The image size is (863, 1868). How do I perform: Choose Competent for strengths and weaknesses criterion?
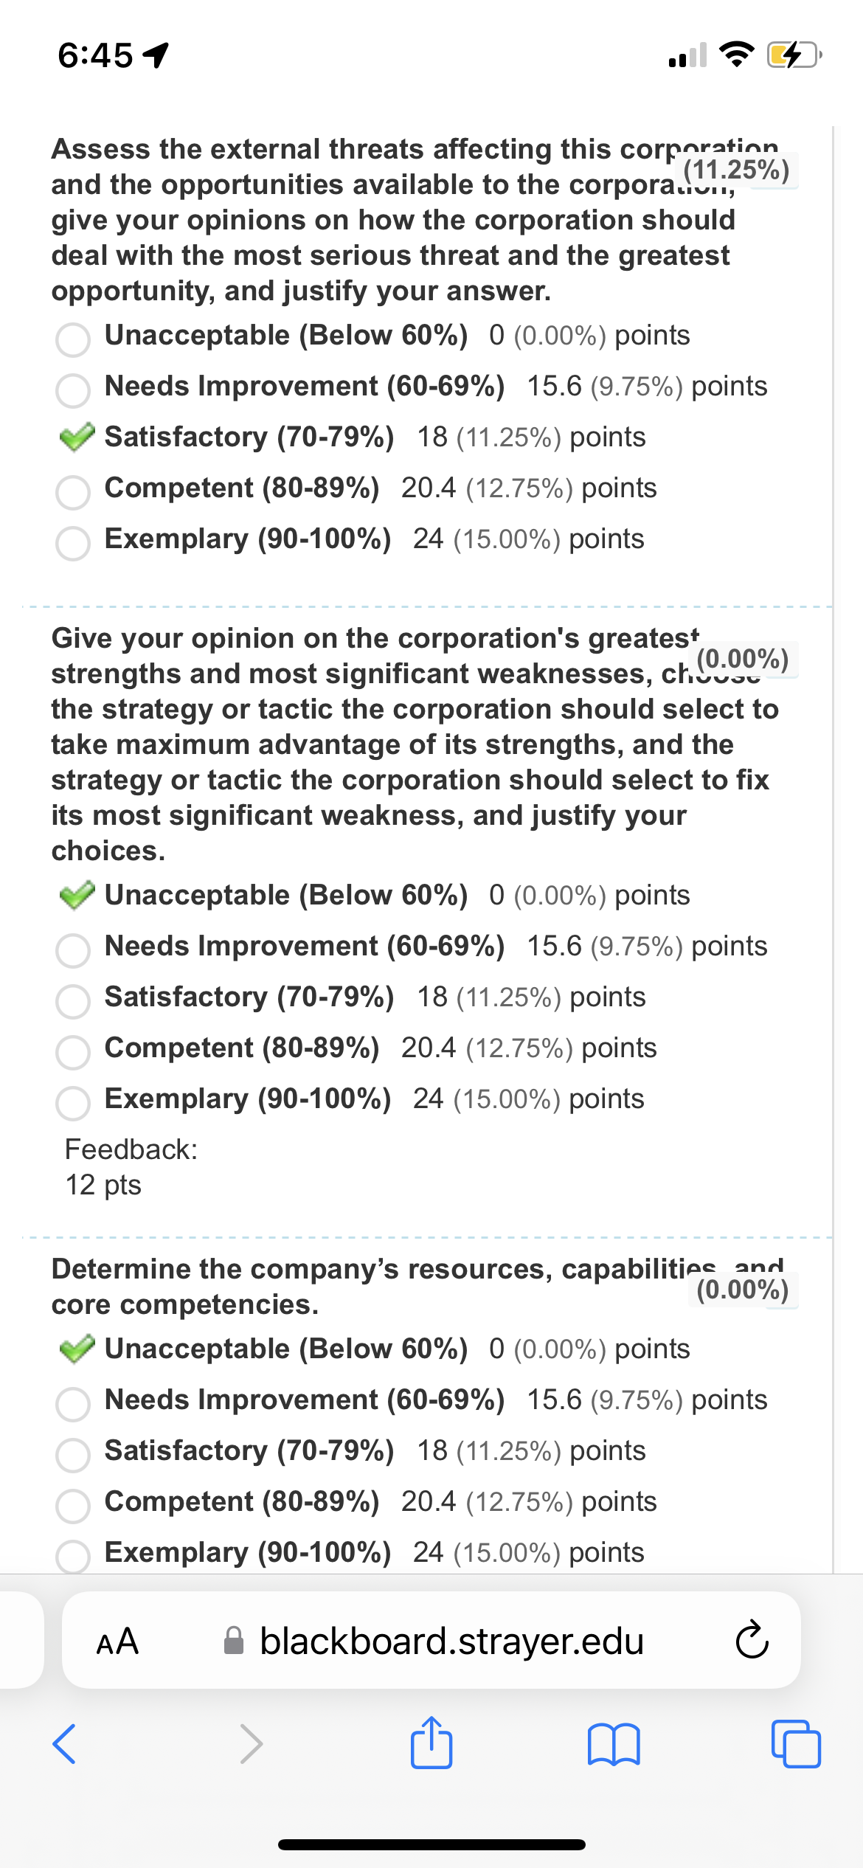coord(73,1052)
